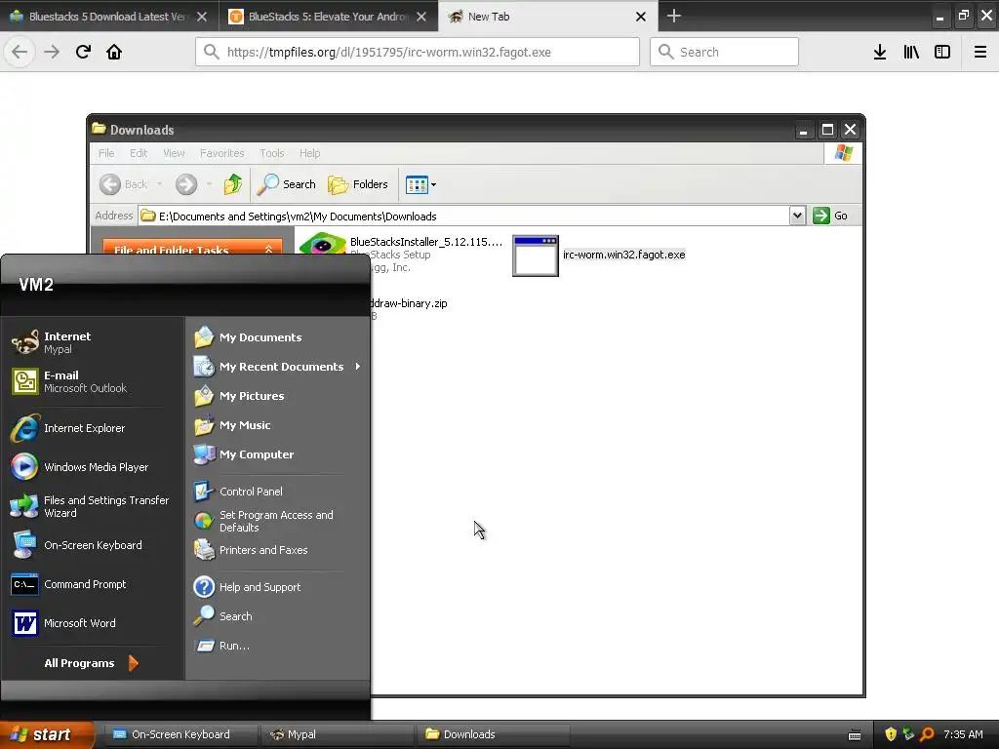Click browser forward arrow
Screen dimensions: 999x749
52,52
